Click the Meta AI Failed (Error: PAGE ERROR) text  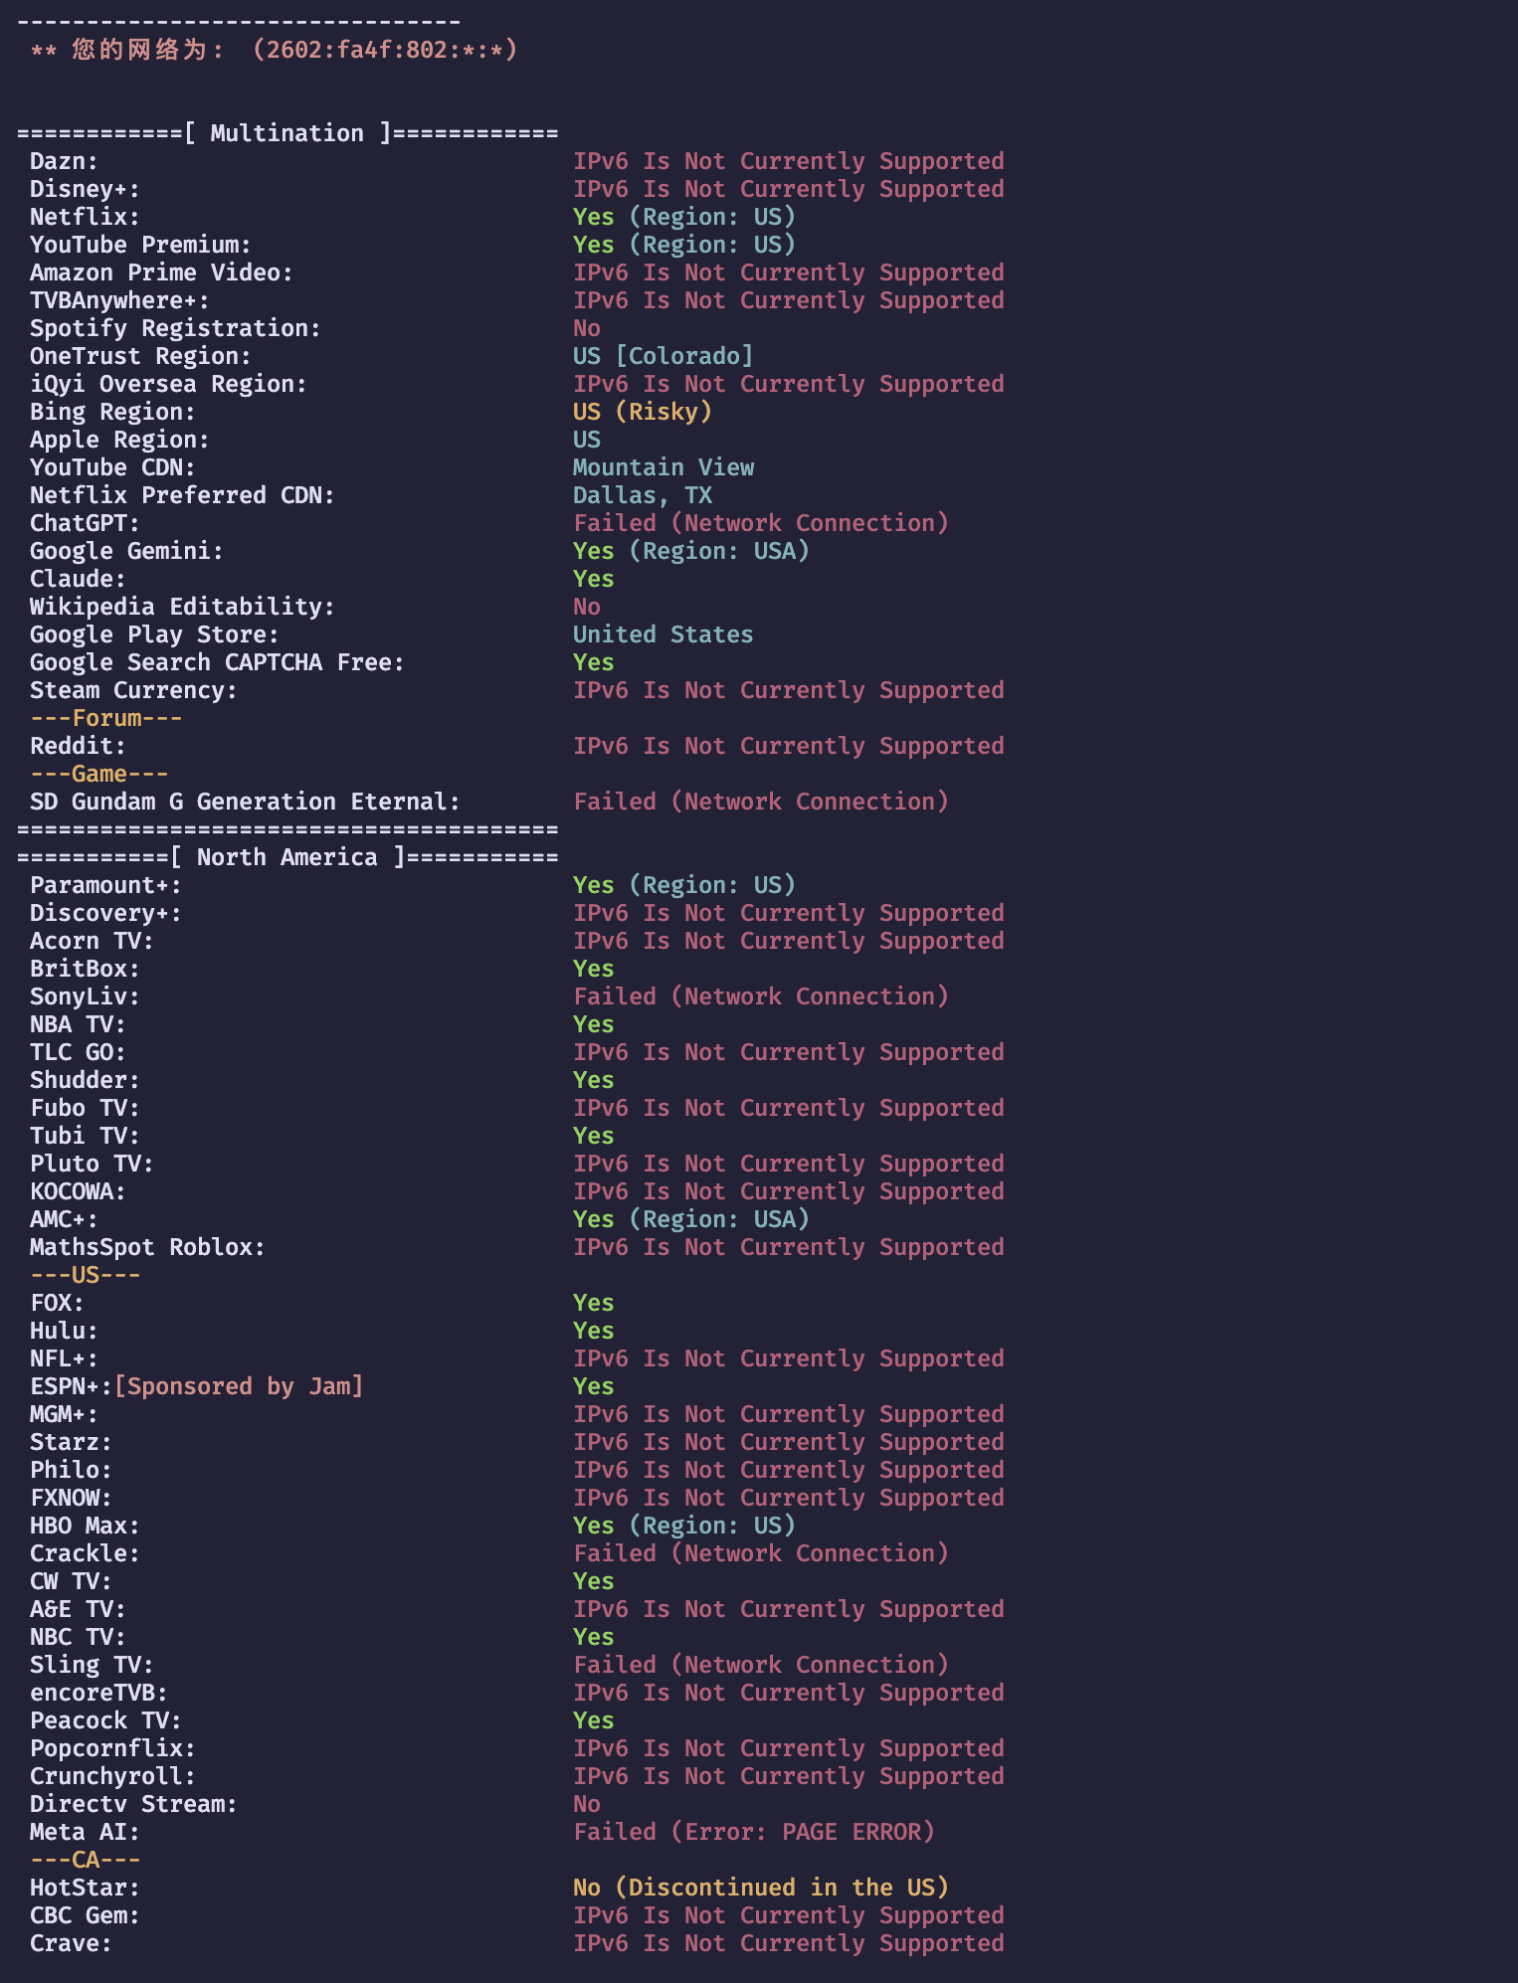(x=754, y=1832)
